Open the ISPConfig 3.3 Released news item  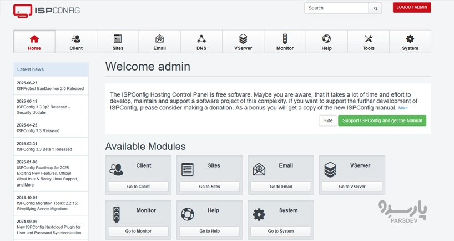pyautogui.click(x=38, y=131)
